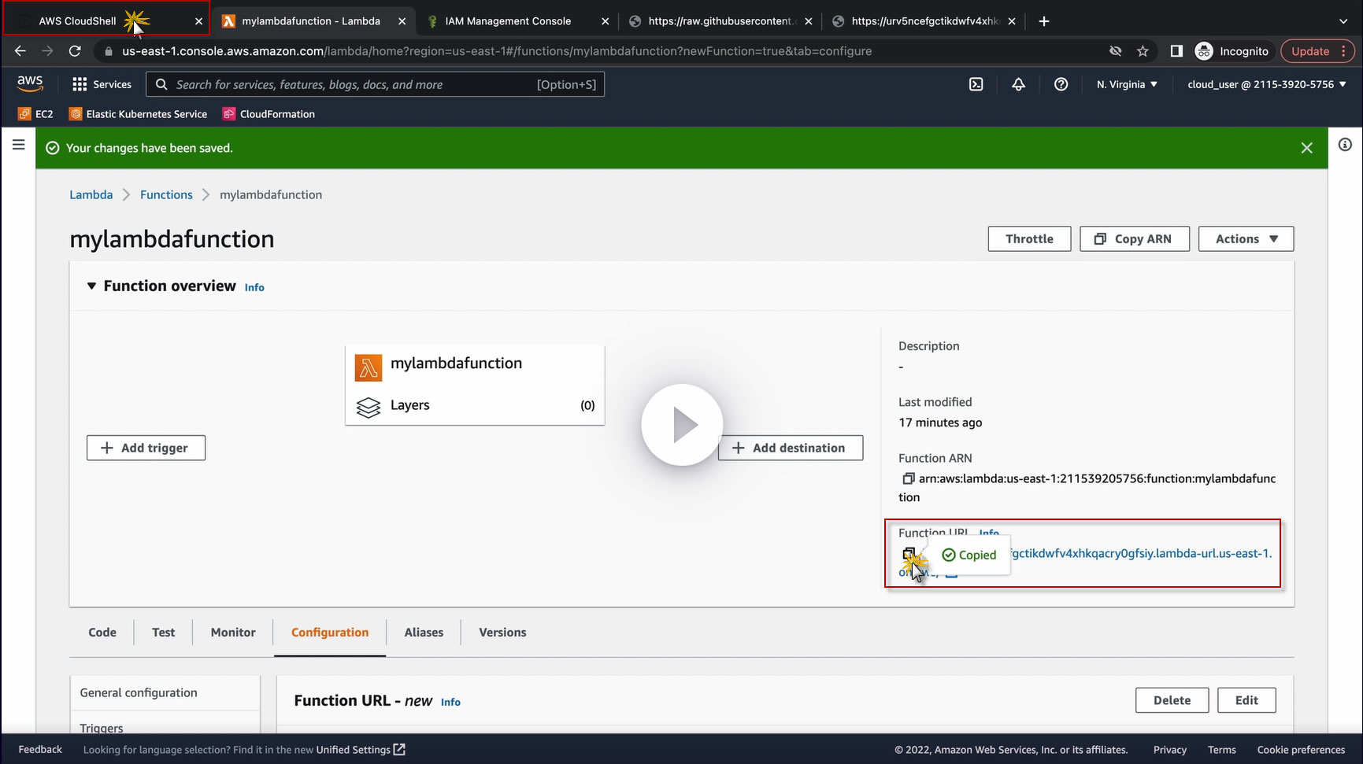
Task: Open the Actions dropdown menu
Action: 1246,239
